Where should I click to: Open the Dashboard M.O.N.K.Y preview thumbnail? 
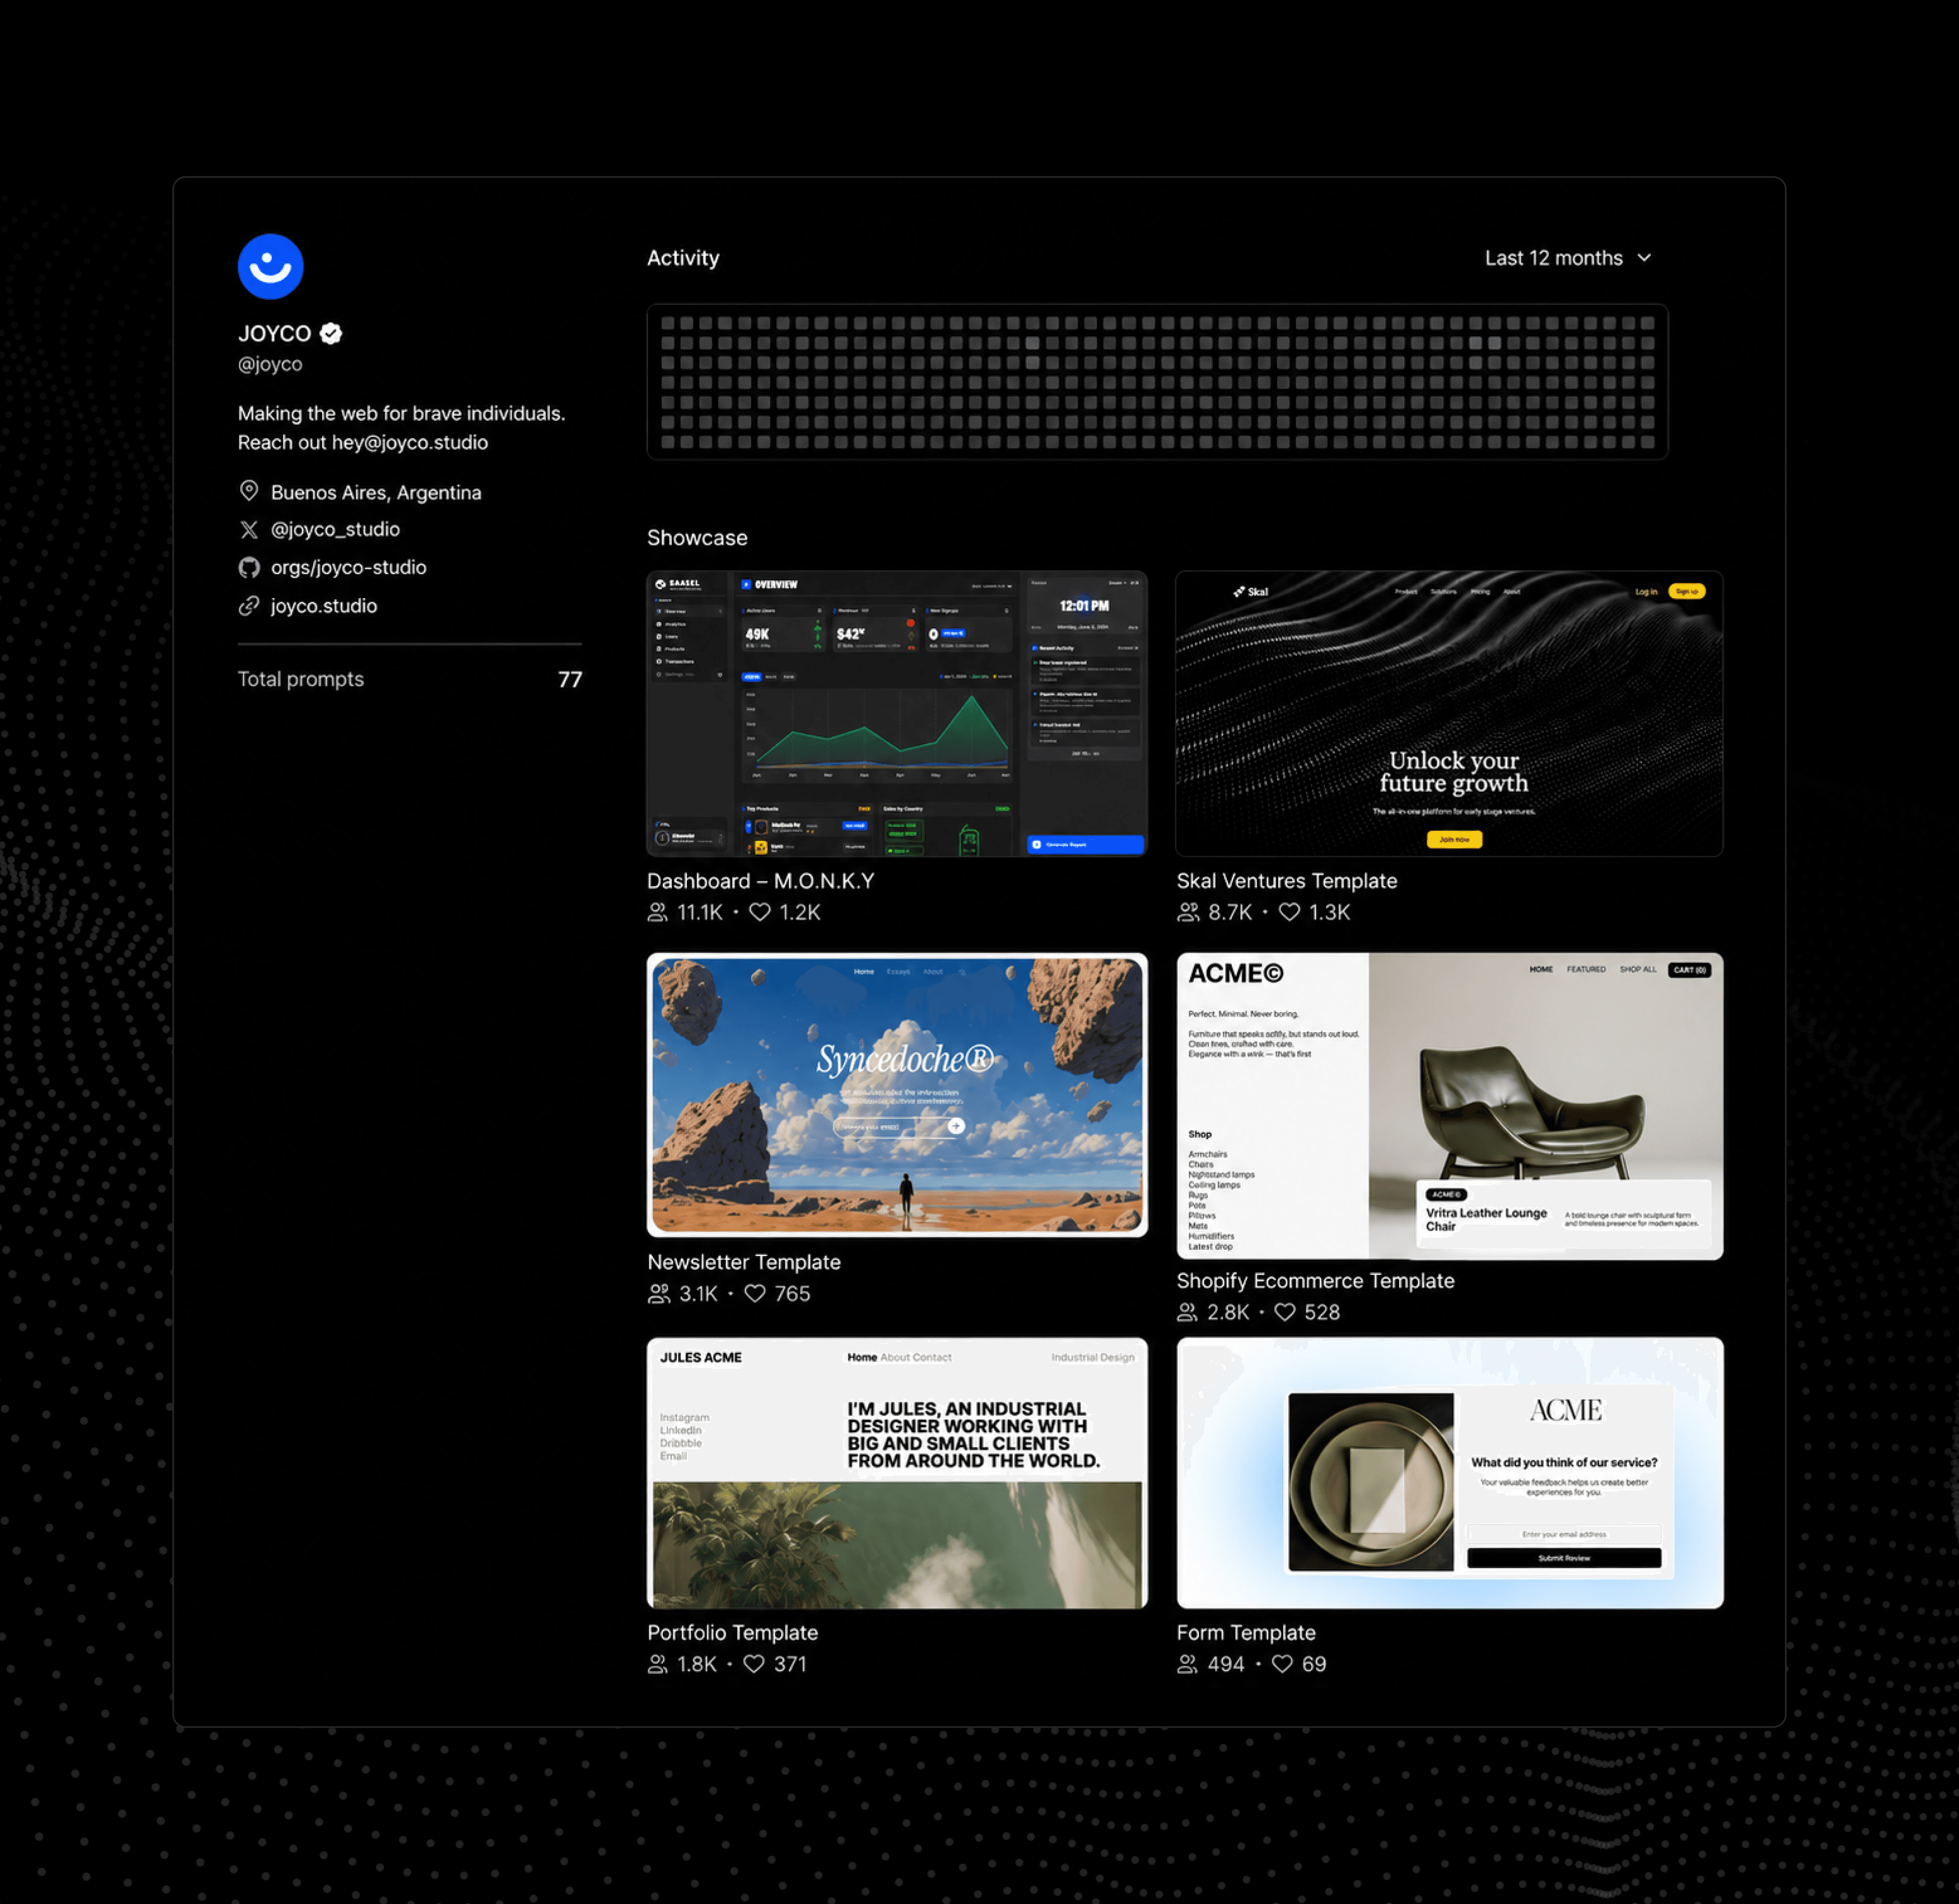(x=897, y=713)
